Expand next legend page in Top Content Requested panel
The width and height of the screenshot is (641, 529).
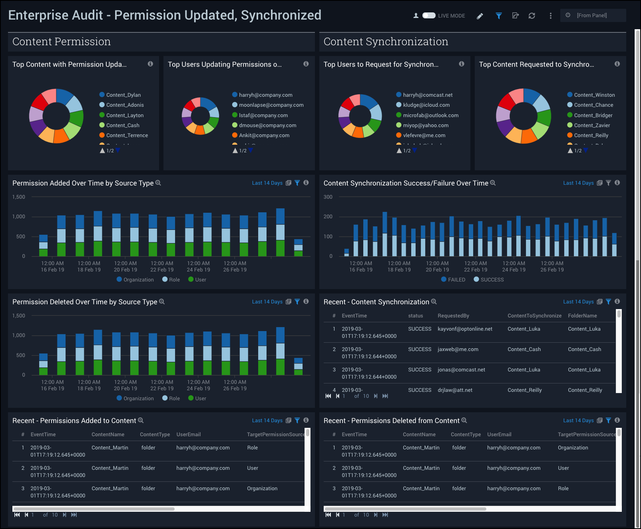point(585,151)
